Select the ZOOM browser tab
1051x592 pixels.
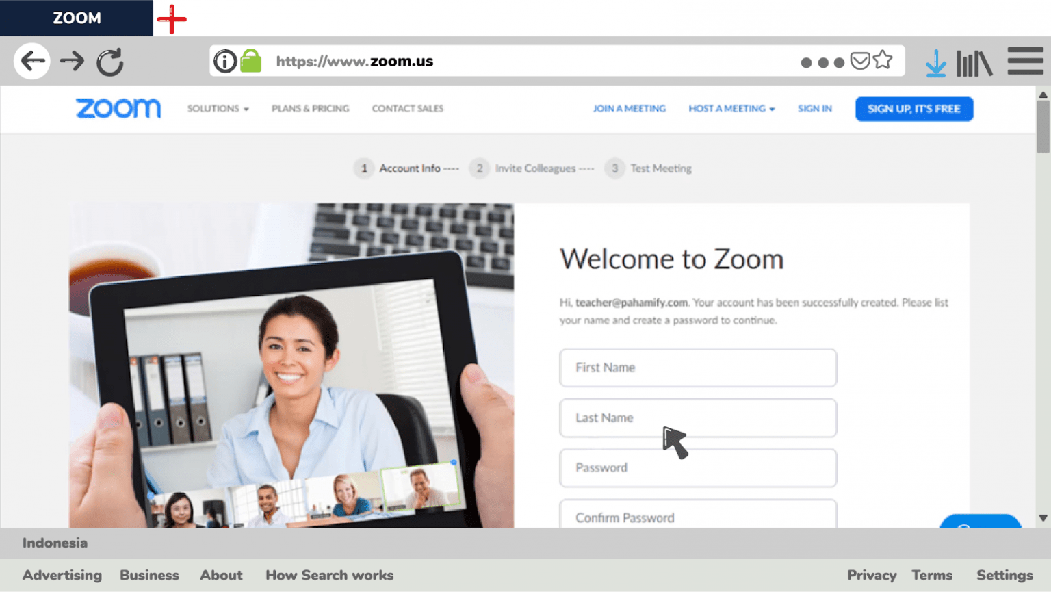point(77,18)
